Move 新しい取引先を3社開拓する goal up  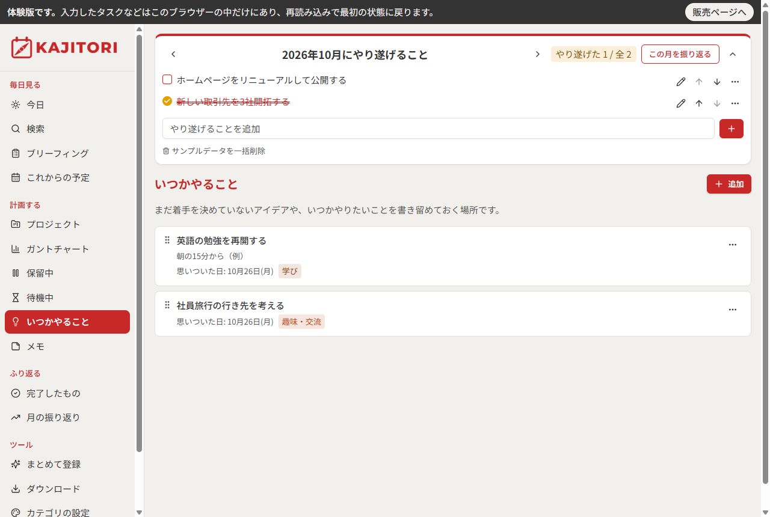[x=699, y=103]
